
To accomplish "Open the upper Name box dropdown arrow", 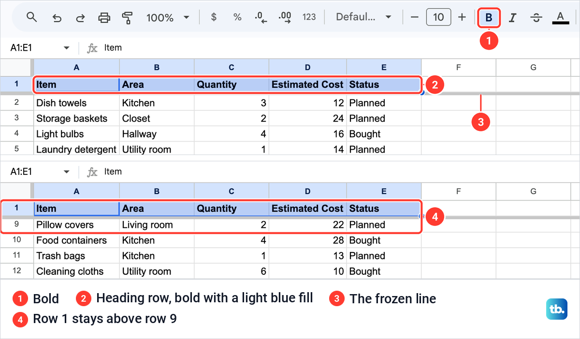I will click(x=67, y=48).
